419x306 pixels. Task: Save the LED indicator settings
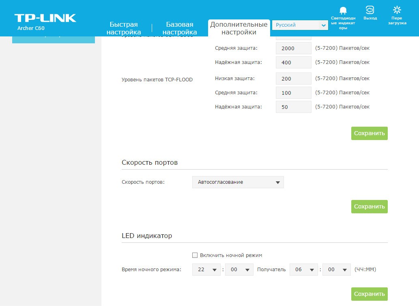369,294
